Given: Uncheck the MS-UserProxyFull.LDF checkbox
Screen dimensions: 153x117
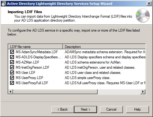Looking at the screenshot, I should click(12, 83).
